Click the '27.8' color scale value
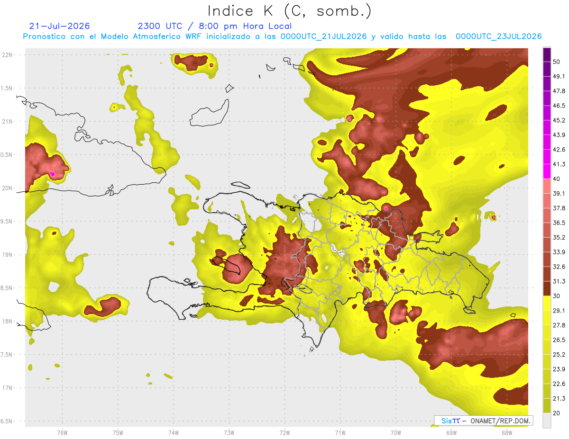The width and height of the screenshot is (569, 439). click(559, 325)
